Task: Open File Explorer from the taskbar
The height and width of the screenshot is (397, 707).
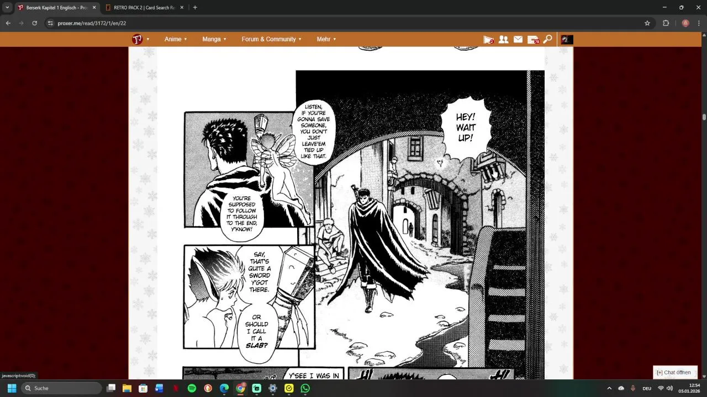Action: coord(127,388)
